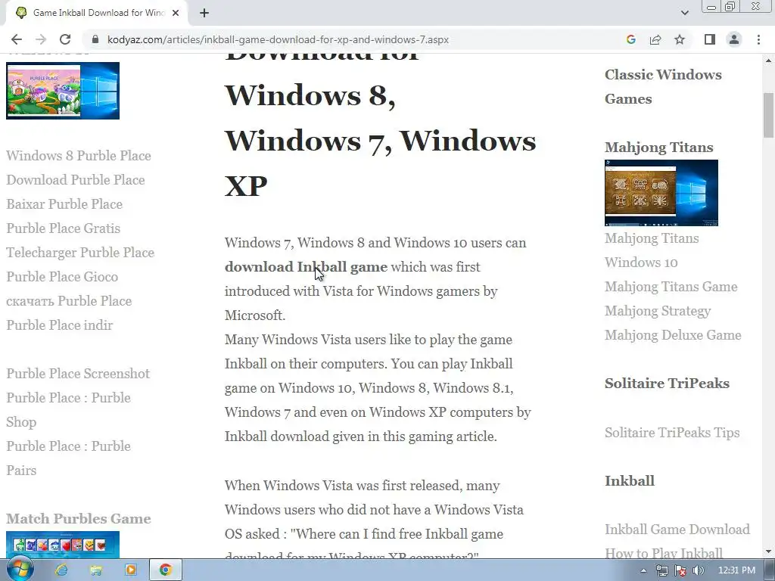Go back to the previous page

[17, 39]
